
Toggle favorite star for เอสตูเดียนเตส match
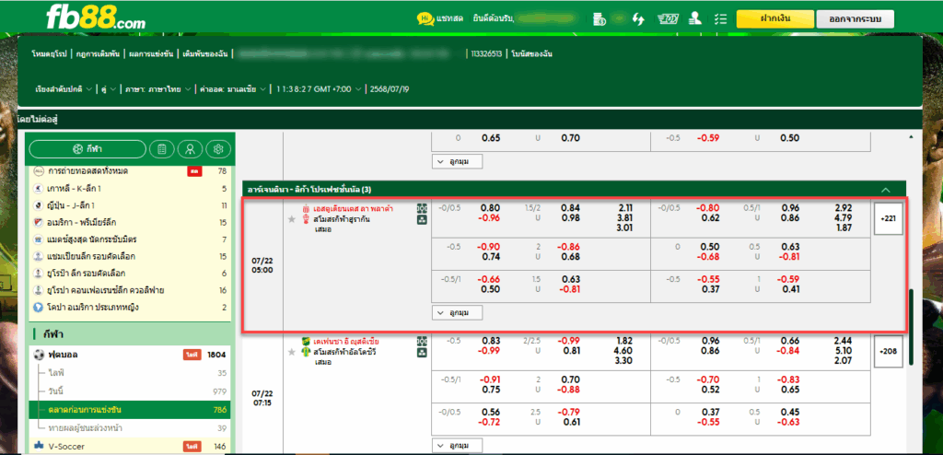coord(292,219)
